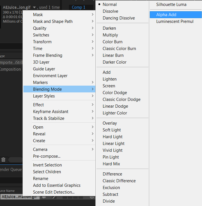
Task: Click the shy switch icon on layer row
Action: click(x=44, y=197)
